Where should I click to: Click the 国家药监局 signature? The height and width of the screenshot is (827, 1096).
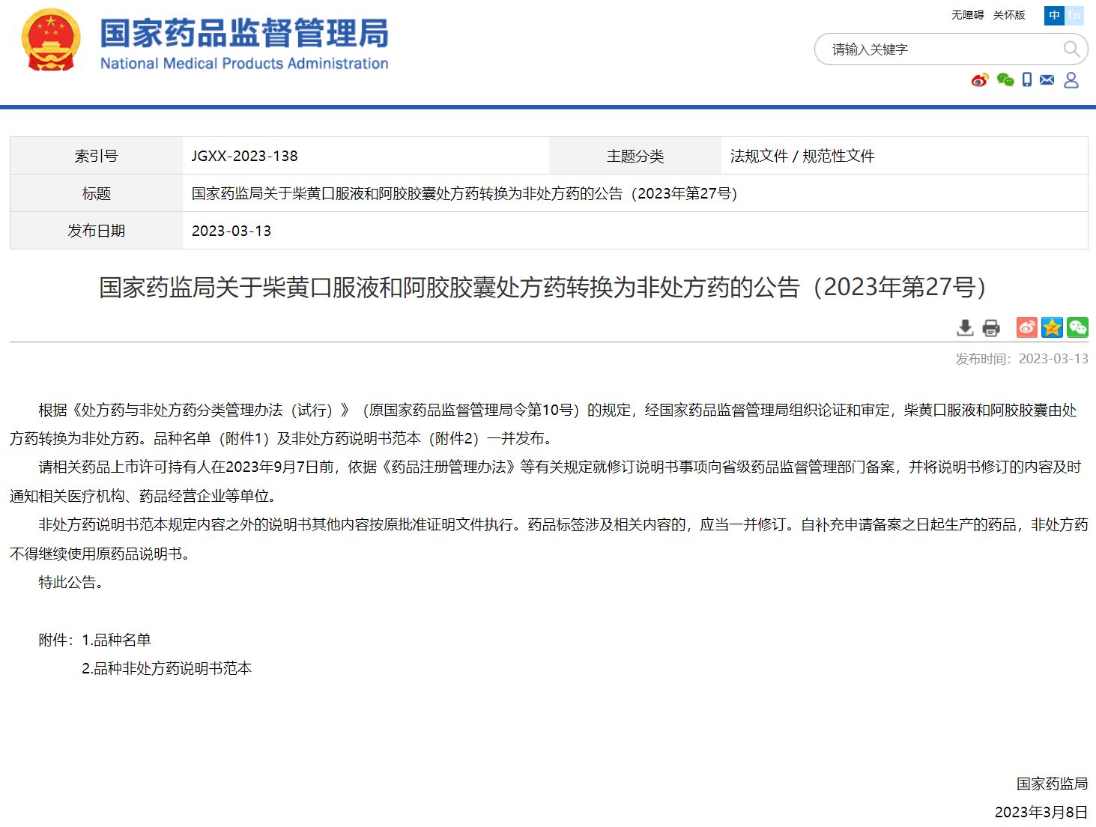point(1052,784)
